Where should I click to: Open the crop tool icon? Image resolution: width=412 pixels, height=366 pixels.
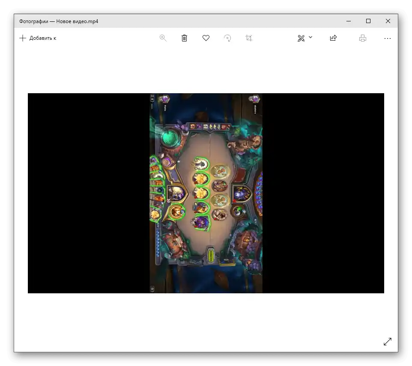point(249,38)
